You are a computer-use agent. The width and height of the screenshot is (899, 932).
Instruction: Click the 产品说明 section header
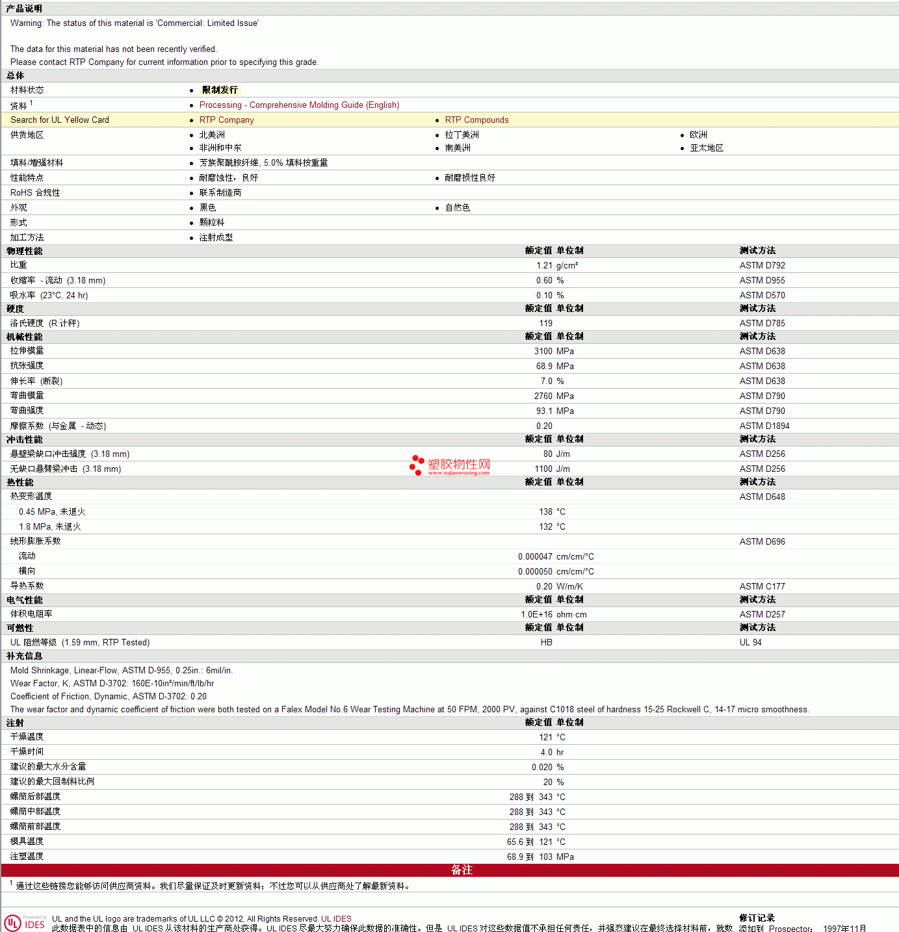coord(25,8)
